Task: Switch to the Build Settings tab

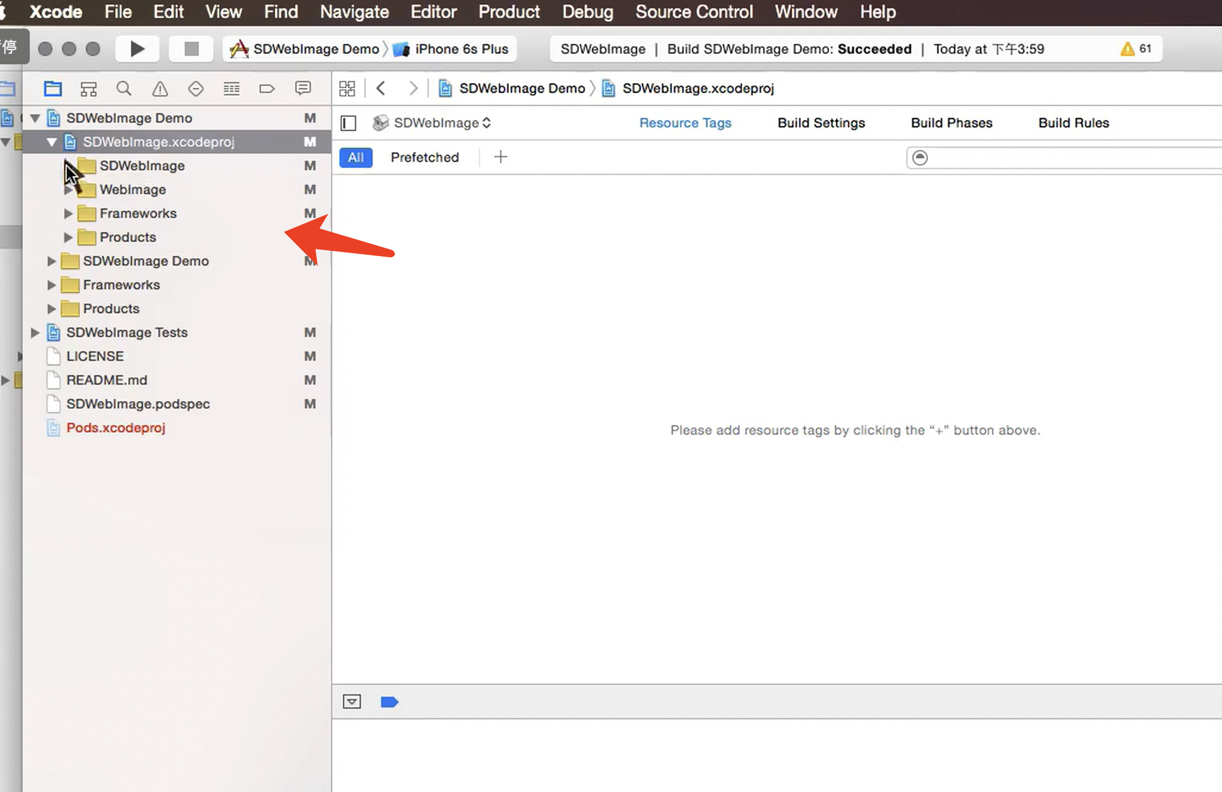Action: (821, 123)
